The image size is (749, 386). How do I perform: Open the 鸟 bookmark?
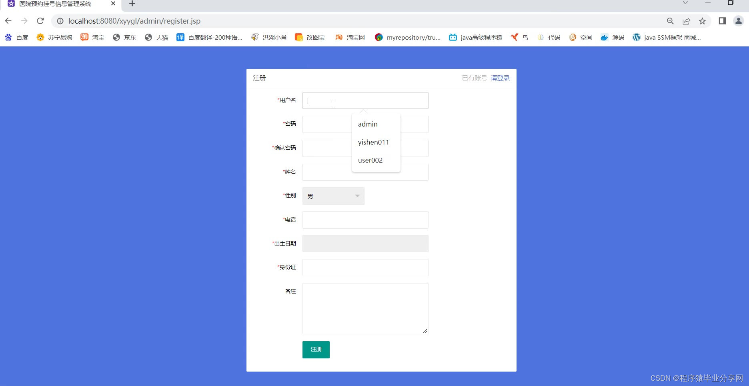(519, 37)
